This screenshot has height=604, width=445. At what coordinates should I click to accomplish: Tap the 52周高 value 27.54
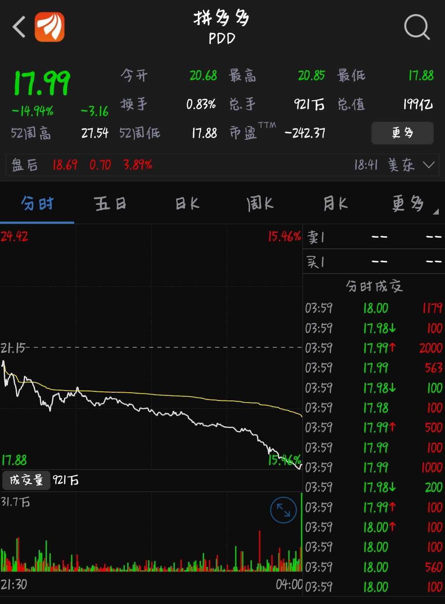pyautogui.click(x=95, y=133)
